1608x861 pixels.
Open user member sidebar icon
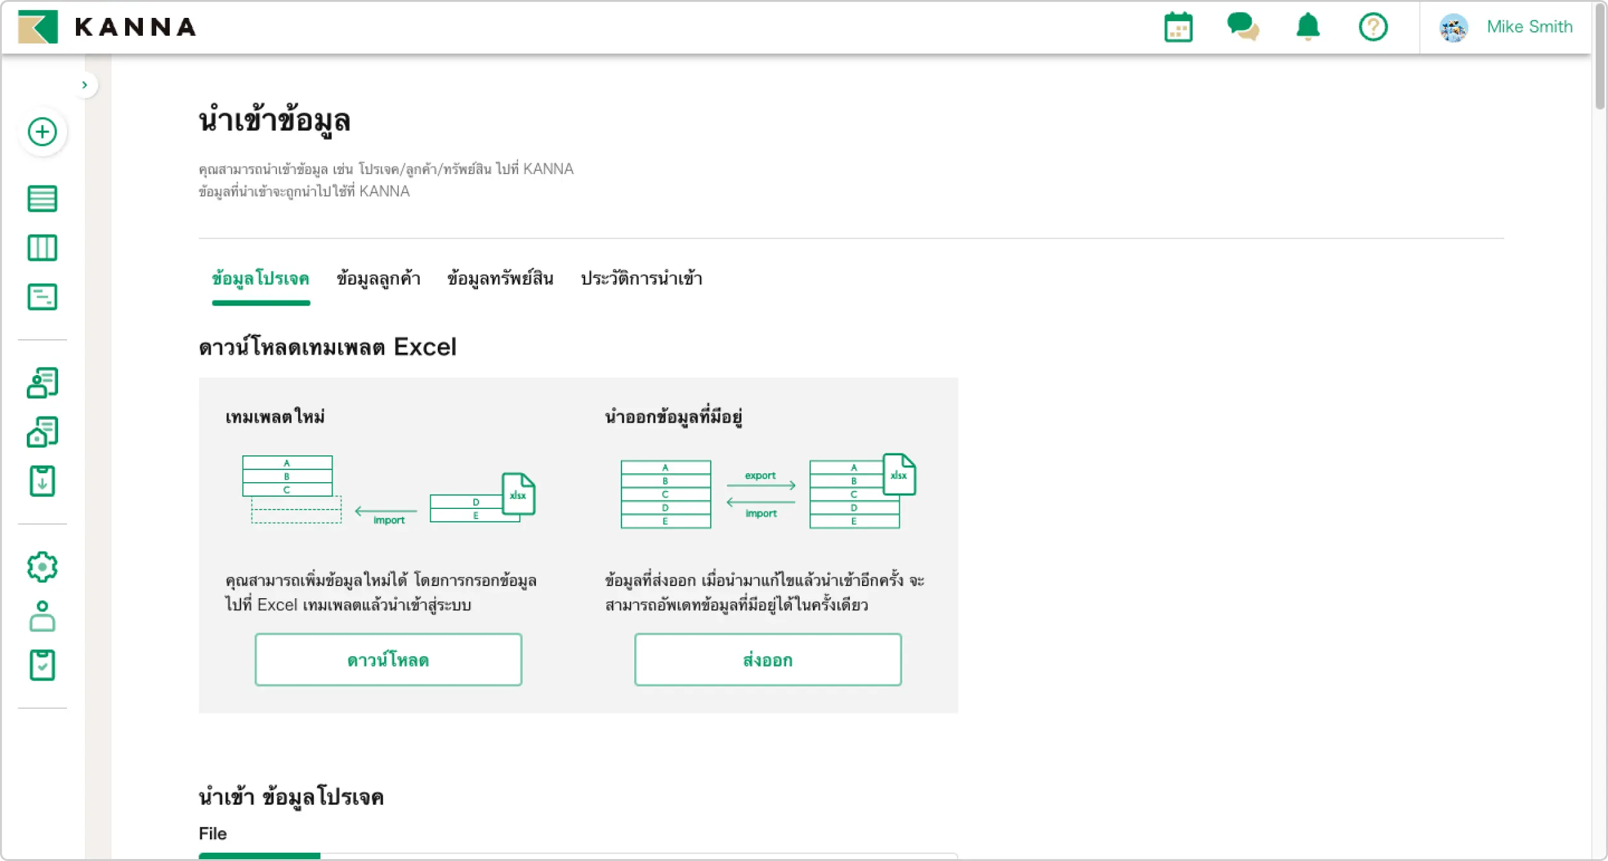pos(42,616)
